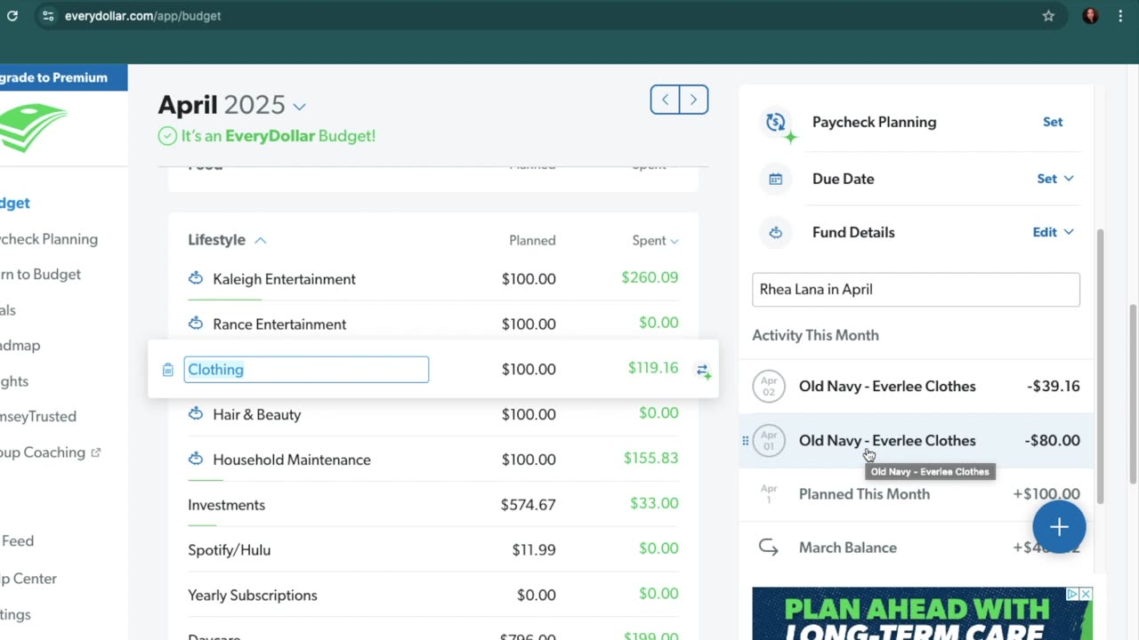Reload the page with the browser refresh icon
The image size is (1139, 640).
click(12, 16)
